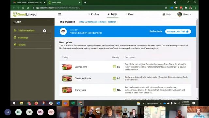Click the browser address bar

[x=97, y=8]
